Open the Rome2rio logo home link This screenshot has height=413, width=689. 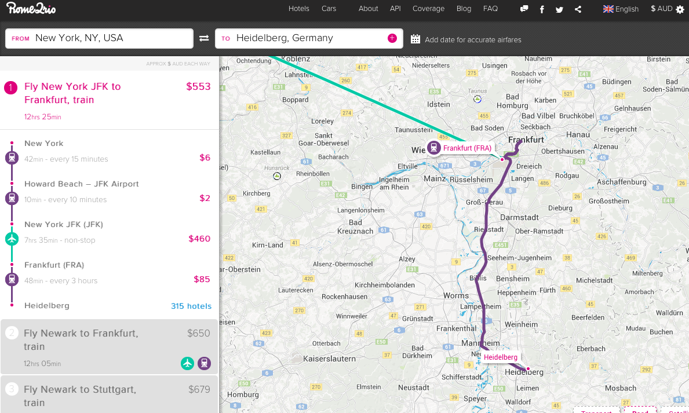coord(31,8)
